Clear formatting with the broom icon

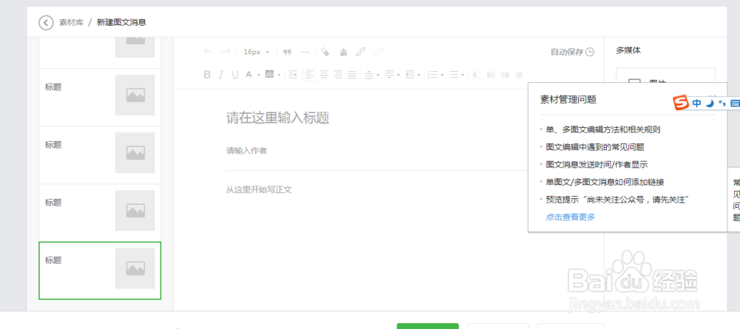pos(343,52)
